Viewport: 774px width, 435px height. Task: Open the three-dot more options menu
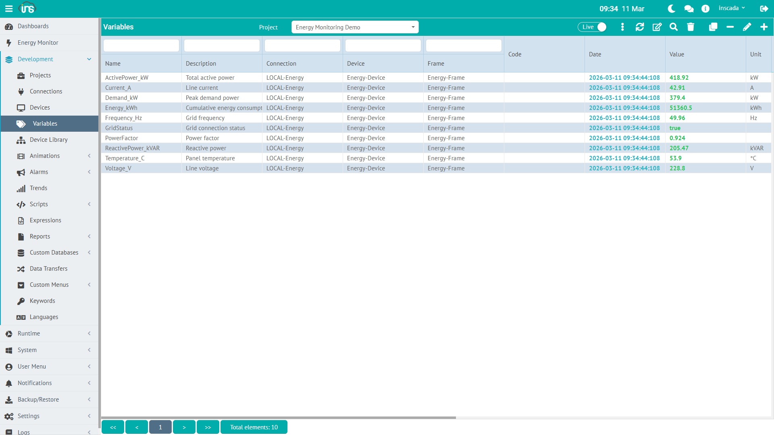coord(622,27)
